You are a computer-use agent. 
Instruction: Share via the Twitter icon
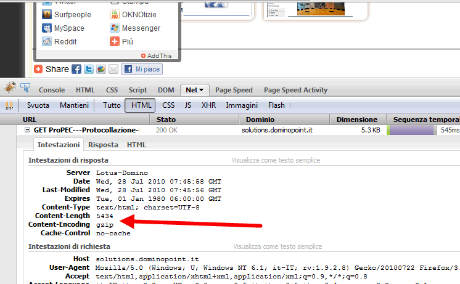89,69
